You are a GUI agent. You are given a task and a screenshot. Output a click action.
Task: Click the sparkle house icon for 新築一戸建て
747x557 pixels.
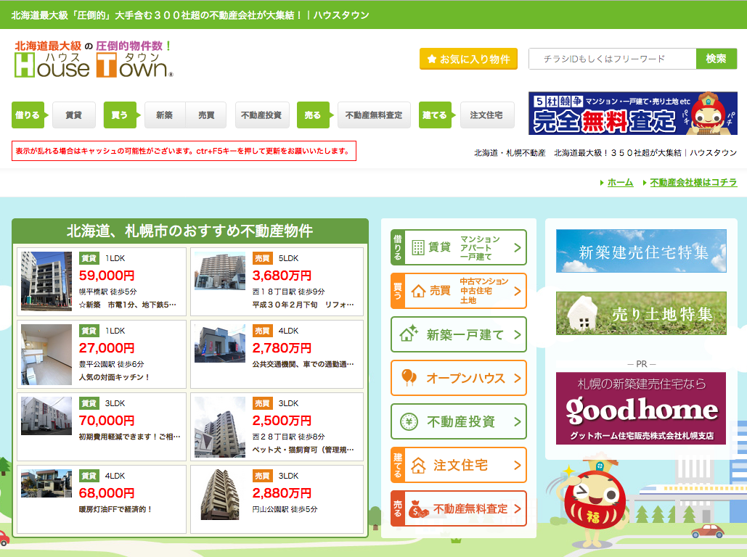[409, 334]
